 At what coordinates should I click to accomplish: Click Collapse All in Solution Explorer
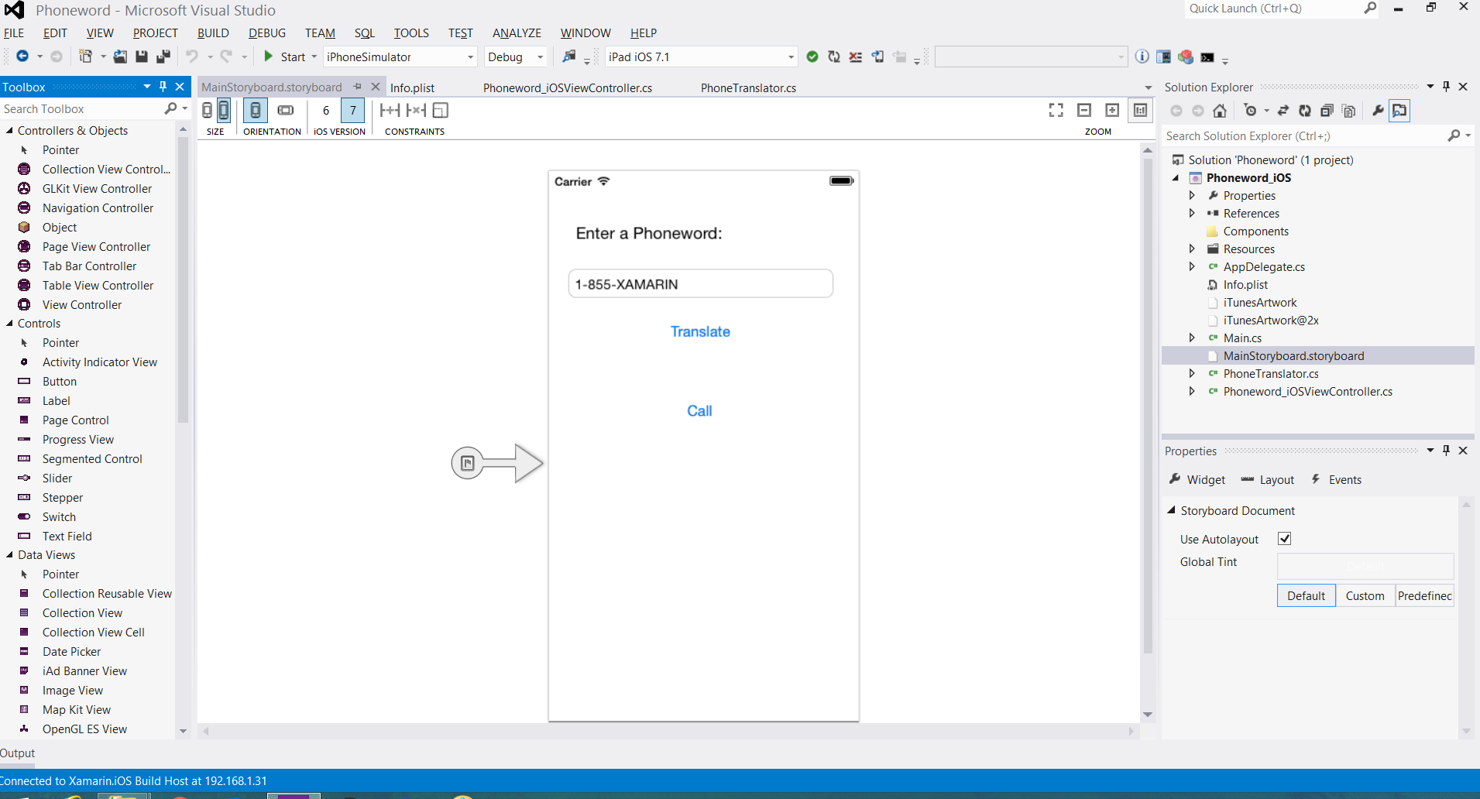(1327, 111)
